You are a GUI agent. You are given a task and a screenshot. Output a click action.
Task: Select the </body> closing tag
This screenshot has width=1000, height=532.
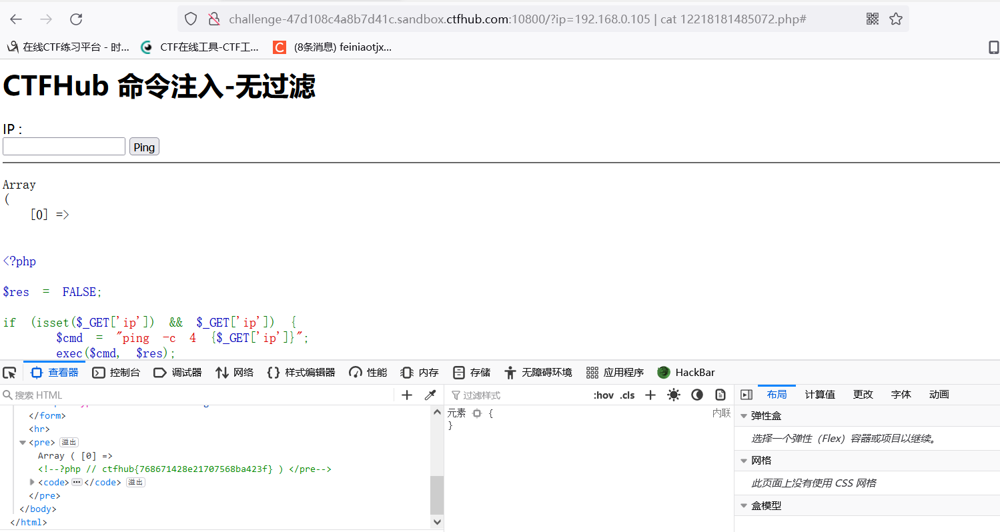(38, 509)
